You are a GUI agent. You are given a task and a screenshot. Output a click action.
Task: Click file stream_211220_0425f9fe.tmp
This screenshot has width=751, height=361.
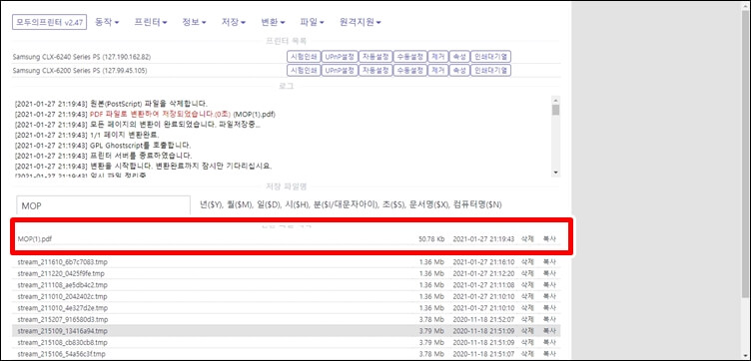point(61,273)
